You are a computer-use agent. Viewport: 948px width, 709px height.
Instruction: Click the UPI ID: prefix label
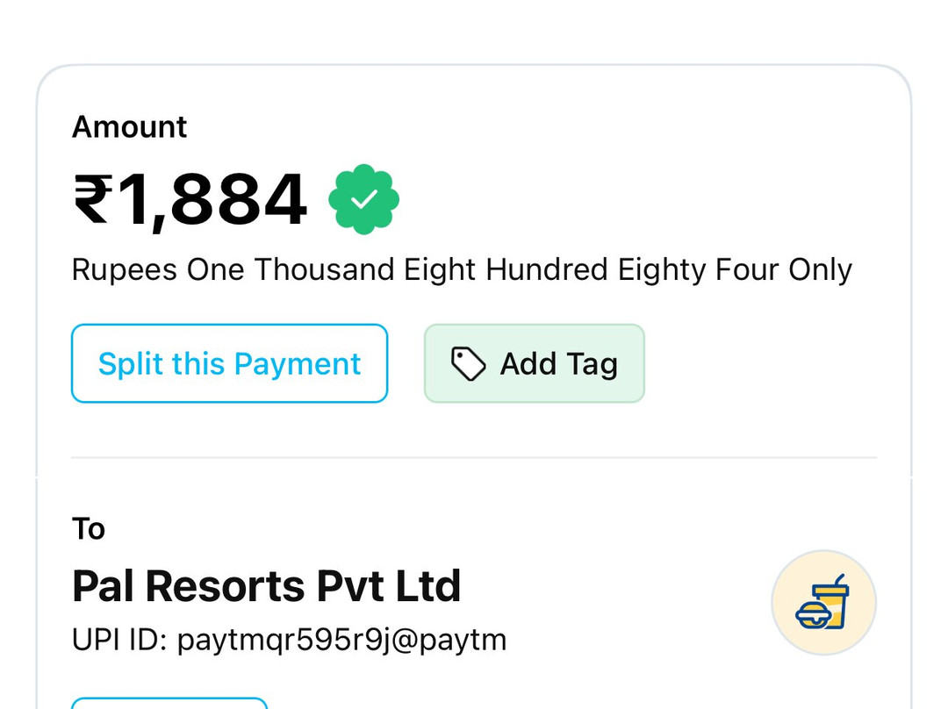click(x=119, y=640)
